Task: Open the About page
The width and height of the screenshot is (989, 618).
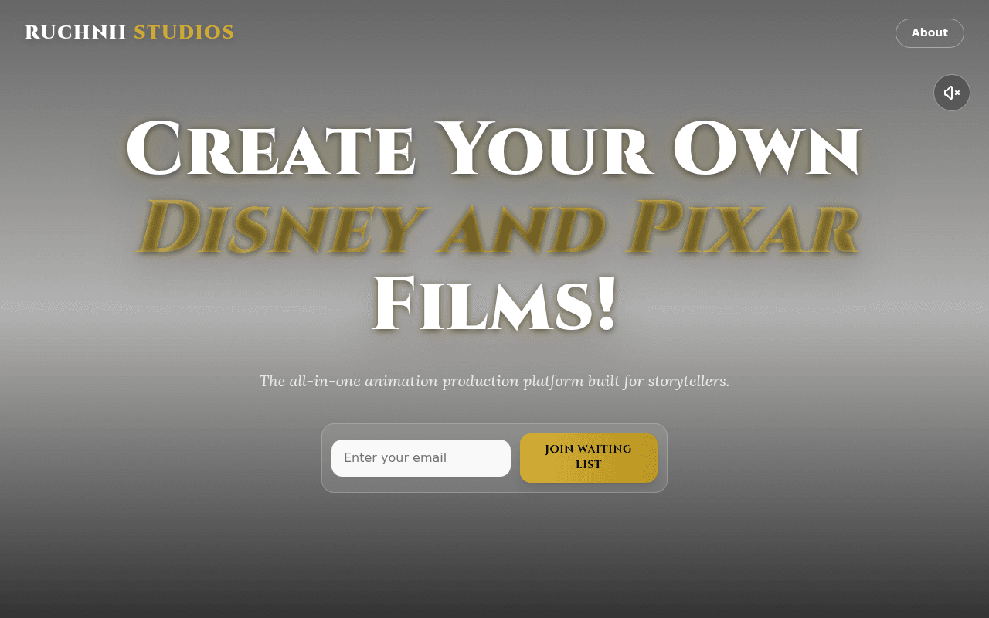Action: 930,33
